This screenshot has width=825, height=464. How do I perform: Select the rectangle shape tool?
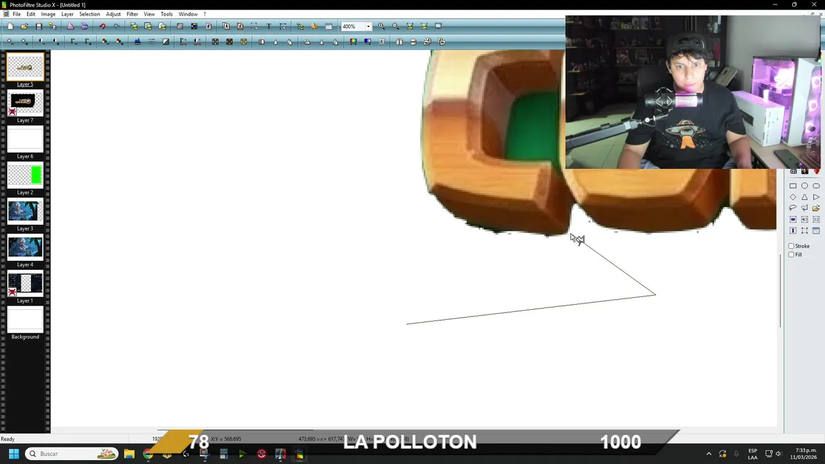click(793, 186)
